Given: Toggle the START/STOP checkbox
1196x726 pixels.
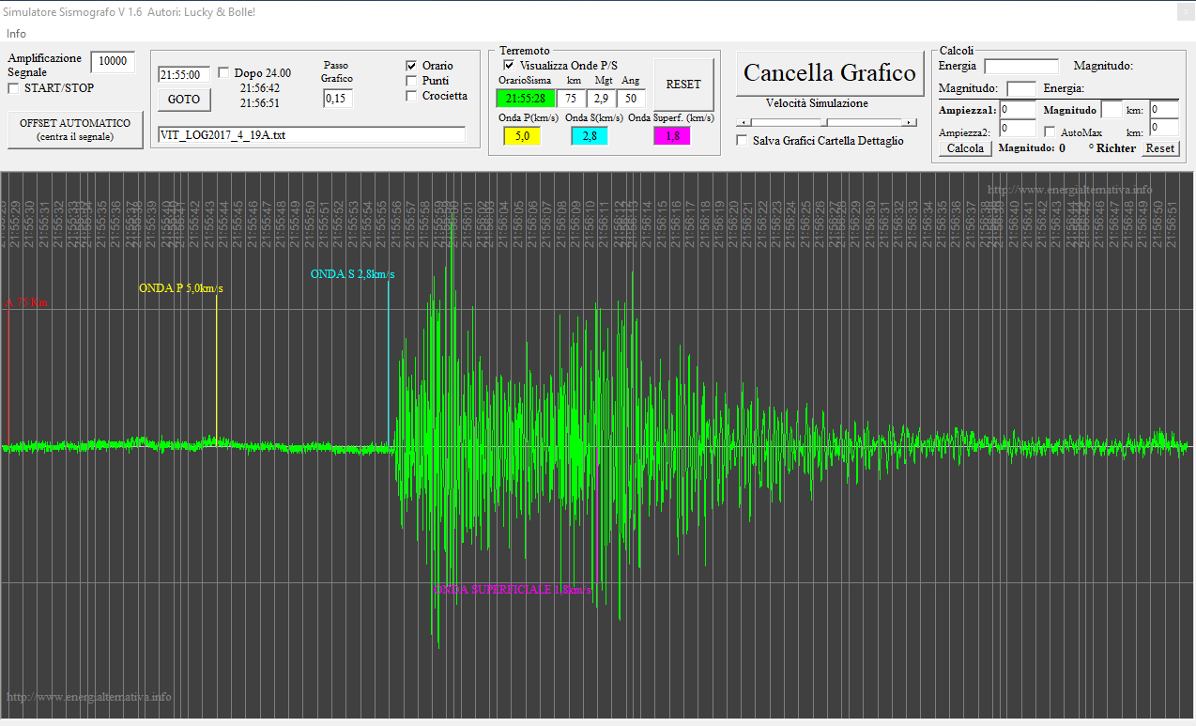Looking at the screenshot, I should (13, 88).
